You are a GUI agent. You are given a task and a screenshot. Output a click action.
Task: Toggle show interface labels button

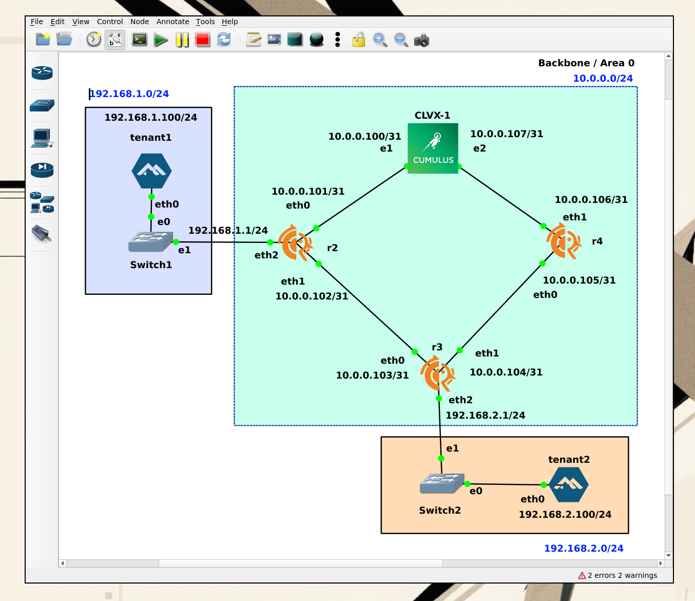click(115, 40)
